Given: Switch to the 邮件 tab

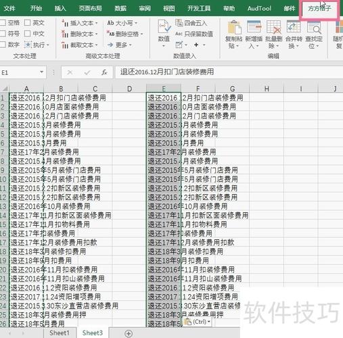Looking at the screenshot, I should [290, 8].
